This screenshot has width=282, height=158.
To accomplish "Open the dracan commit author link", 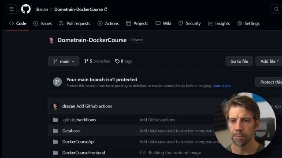I will click(69, 106).
